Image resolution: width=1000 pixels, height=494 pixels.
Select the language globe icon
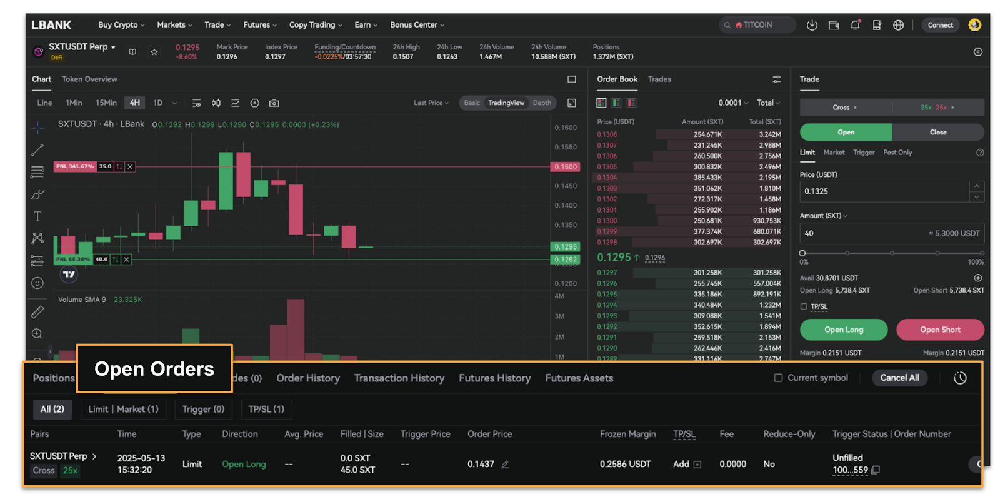[x=898, y=25]
